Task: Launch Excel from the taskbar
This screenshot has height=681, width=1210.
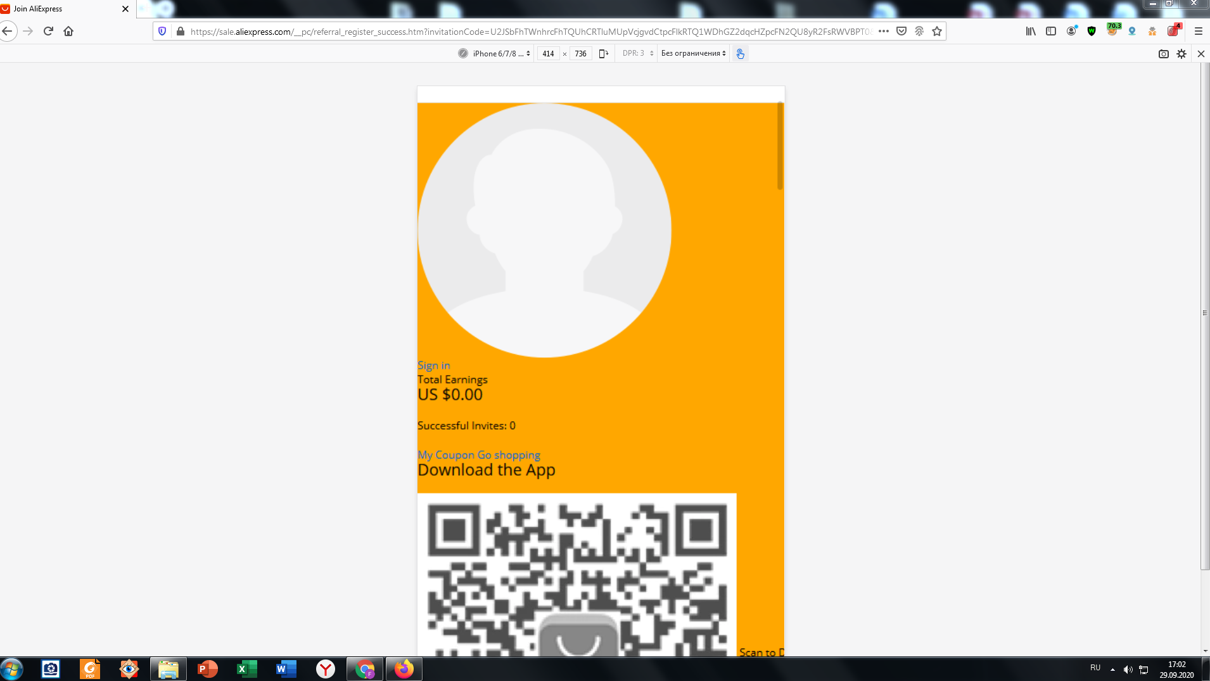Action: click(247, 669)
